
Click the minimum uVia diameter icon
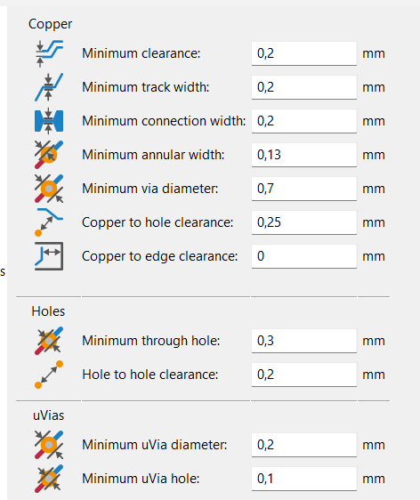pos(49,445)
